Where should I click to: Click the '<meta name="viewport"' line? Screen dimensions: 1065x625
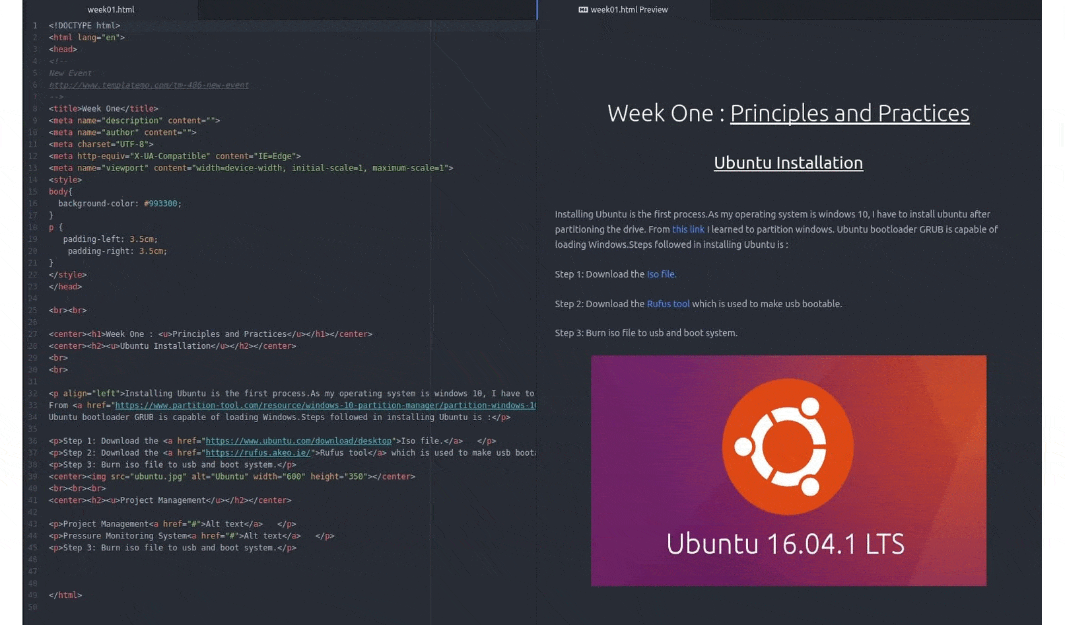pyautogui.click(x=251, y=168)
